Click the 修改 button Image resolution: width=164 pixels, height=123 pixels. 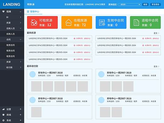(x=145, y=4)
